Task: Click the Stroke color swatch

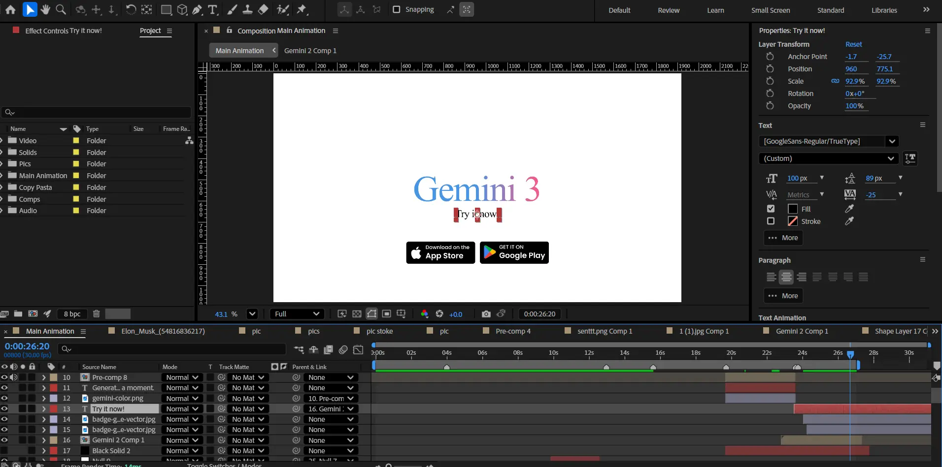Action: pos(792,221)
